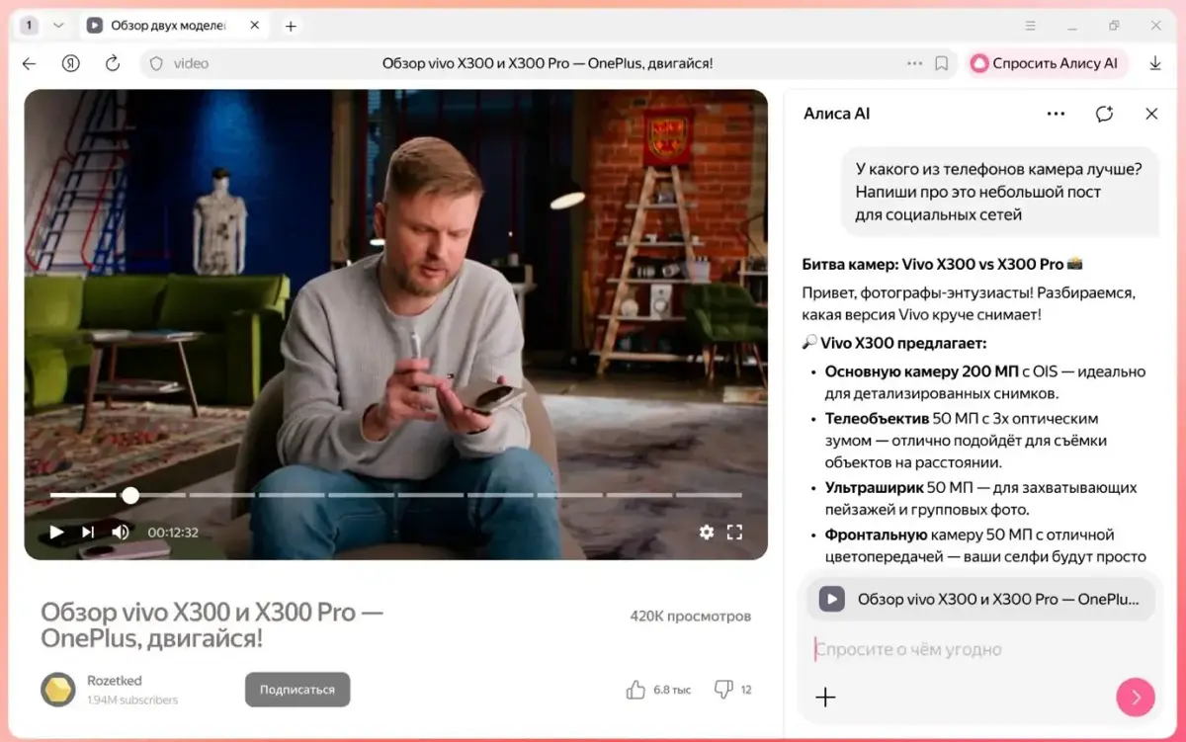
Task: Open Алиса AI panel more options
Action: click(x=1056, y=114)
